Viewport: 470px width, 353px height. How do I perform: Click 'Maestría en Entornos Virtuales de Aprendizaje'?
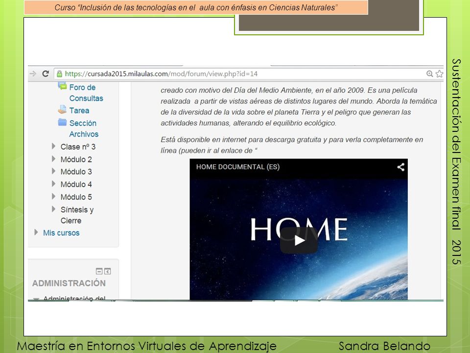click(146, 346)
